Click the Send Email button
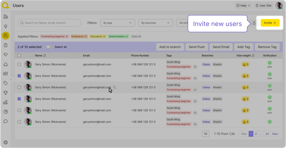The height and width of the screenshot is (148, 286). point(221,47)
